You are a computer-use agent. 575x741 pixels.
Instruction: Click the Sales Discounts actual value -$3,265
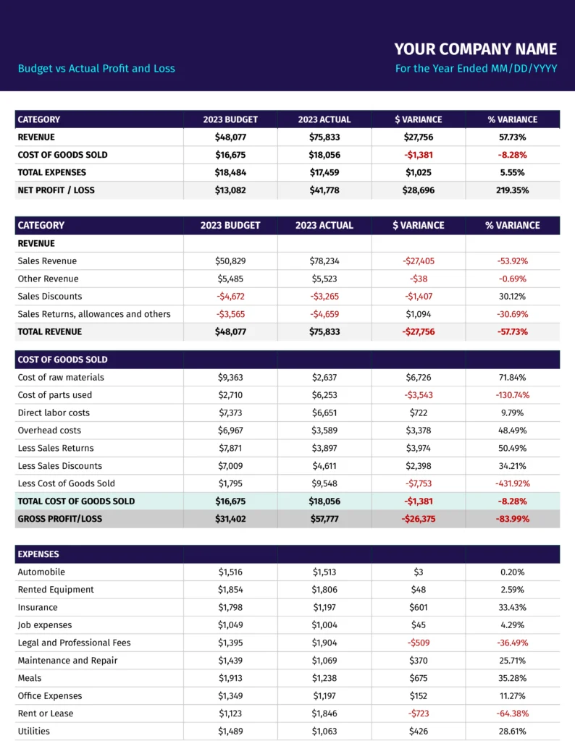point(324,296)
